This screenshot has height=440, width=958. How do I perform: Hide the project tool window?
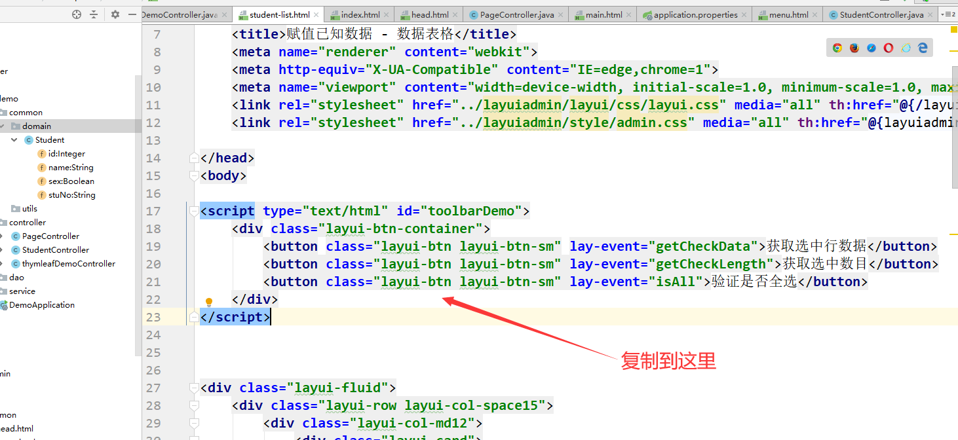coord(133,14)
